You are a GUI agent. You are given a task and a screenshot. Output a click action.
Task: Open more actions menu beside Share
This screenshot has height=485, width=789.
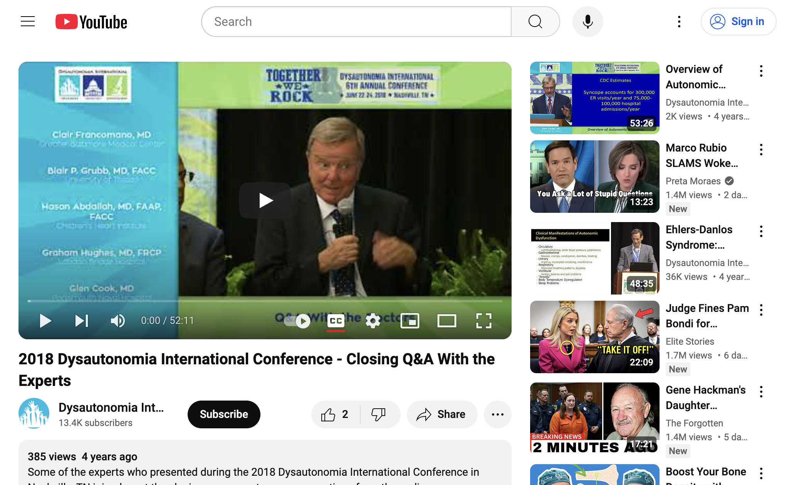tap(498, 414)
